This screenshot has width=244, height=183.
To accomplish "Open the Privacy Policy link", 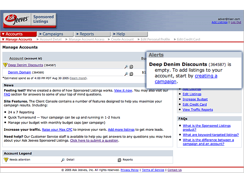I will tap(130, 170).
